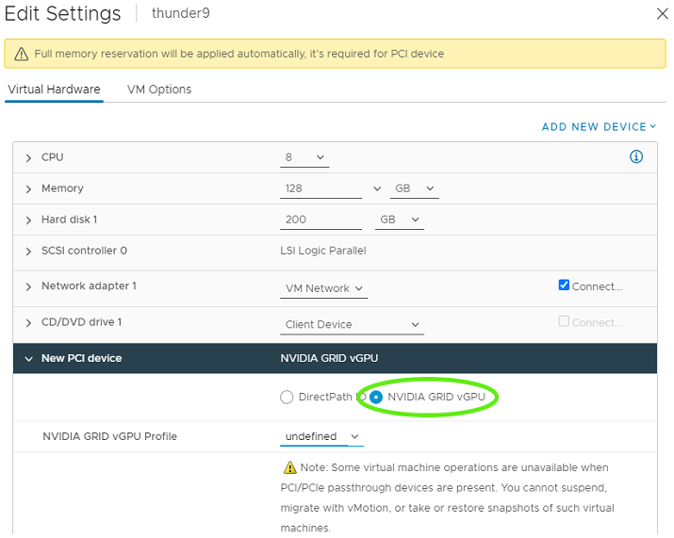Click the warning triangle in the yellow banner
Viewport: 674px width, 538px height.
point(21,54)
